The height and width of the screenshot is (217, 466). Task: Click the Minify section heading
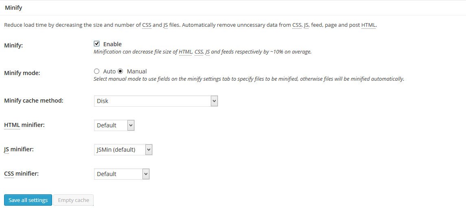coord(13,7)
